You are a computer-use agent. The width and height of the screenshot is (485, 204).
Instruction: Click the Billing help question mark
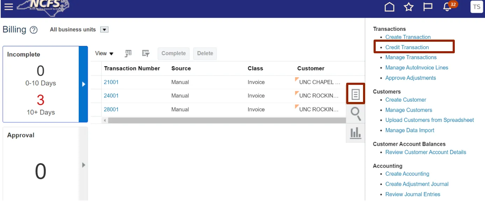[34, 30]
